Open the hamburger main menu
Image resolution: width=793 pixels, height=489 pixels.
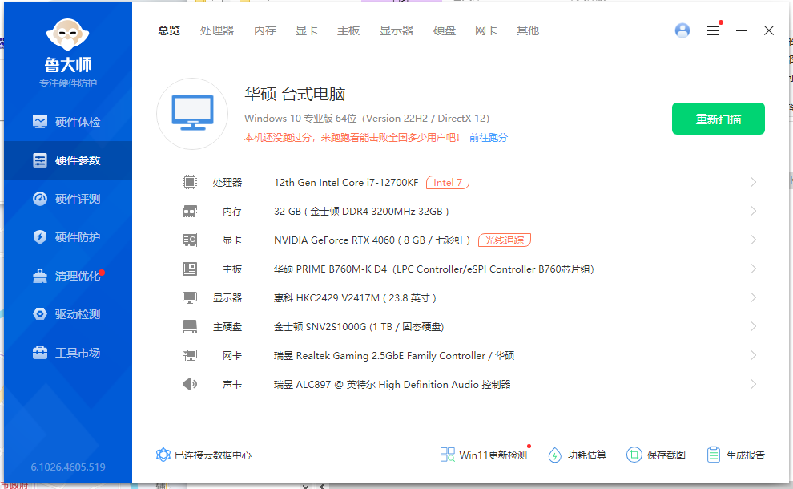pos(713,31)
